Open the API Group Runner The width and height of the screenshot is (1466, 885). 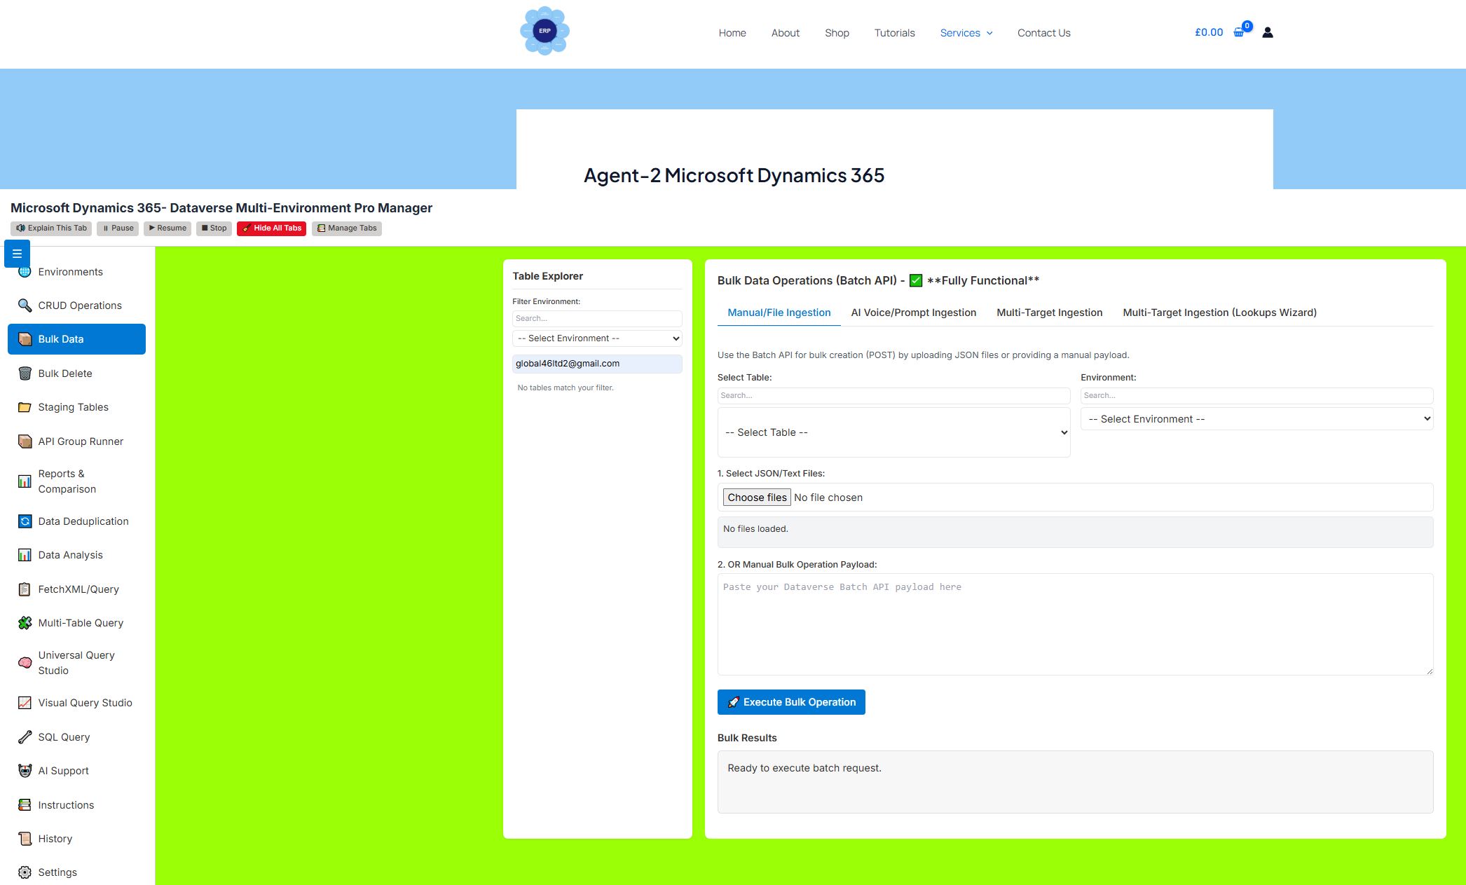[81, 441]
